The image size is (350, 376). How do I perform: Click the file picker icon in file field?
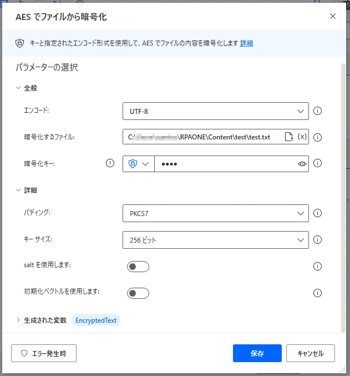click(x=288, y=137)
